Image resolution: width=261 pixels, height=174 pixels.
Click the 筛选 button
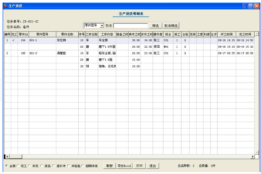point(155,26)
